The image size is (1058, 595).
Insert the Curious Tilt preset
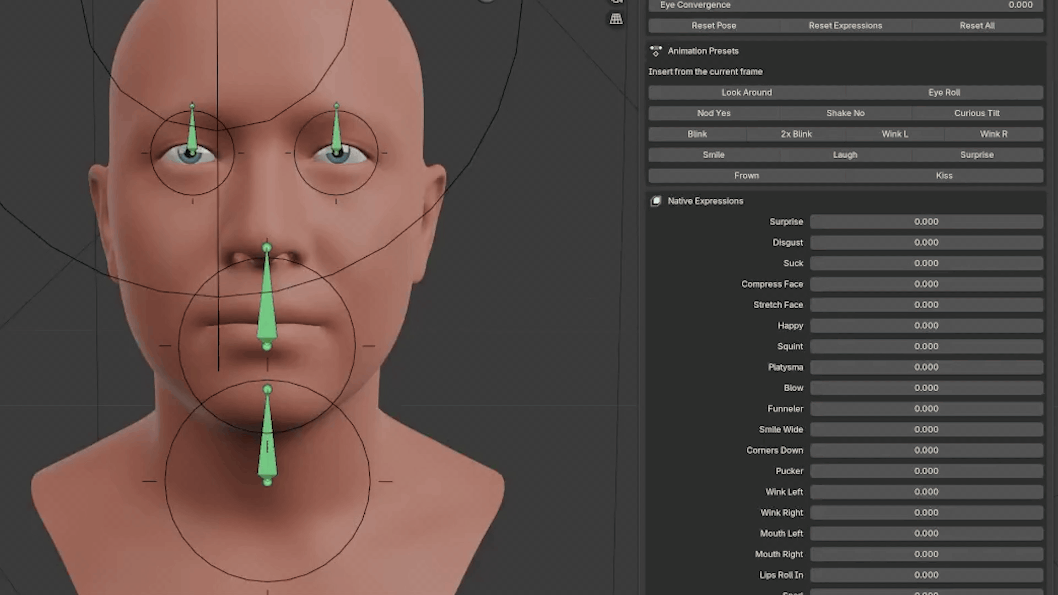(978, 113)
